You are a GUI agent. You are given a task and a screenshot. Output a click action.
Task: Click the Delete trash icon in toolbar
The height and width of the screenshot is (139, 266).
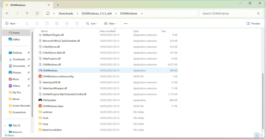click(77, 24)
